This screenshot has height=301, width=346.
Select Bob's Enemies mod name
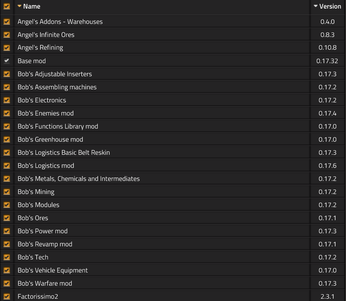click(x=46, y=113)
